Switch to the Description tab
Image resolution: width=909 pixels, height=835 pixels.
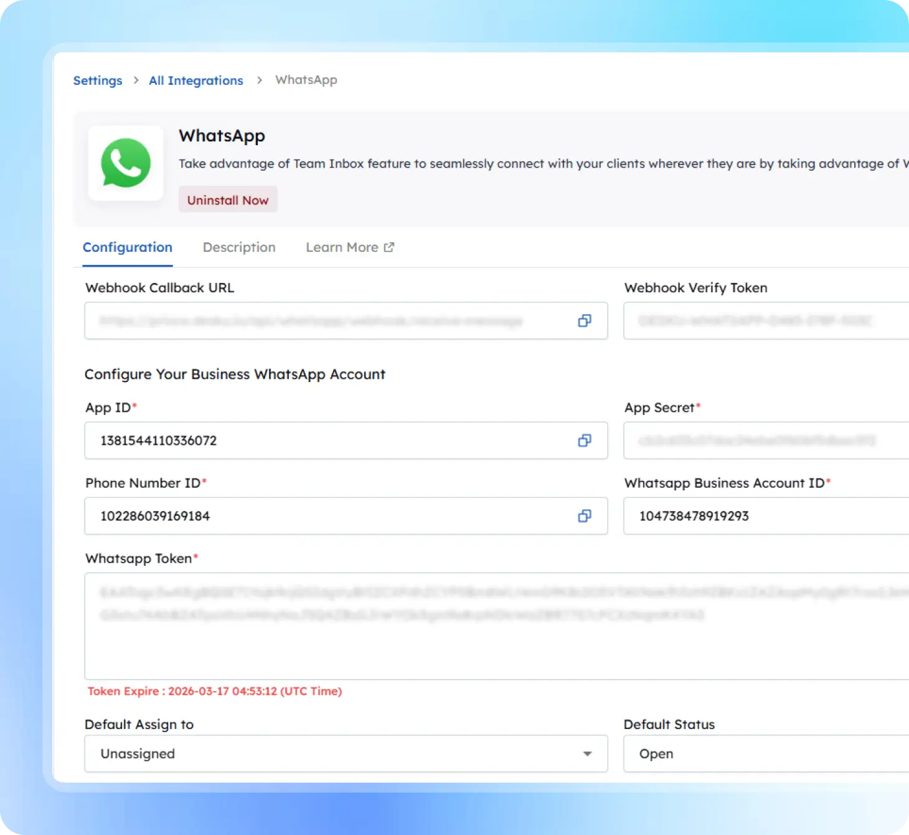pos(239,247)
